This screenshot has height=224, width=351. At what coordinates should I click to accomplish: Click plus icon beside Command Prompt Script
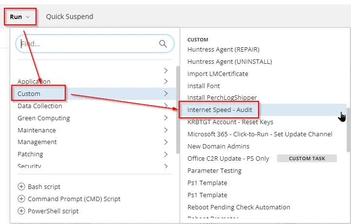pyautogui.click(x=21, y=199)
